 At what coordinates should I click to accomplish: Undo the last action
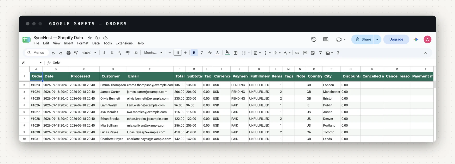53,53
